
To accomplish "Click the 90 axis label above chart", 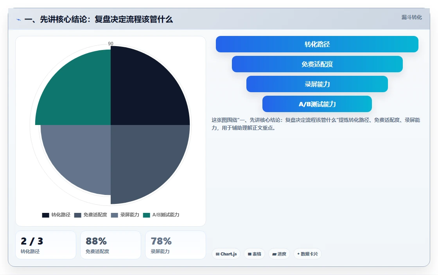I will pos(111,43).
